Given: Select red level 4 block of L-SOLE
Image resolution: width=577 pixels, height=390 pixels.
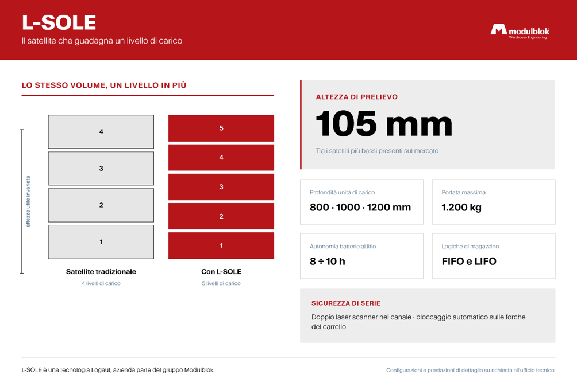Looking at the screenshot, I should point(221,158).
